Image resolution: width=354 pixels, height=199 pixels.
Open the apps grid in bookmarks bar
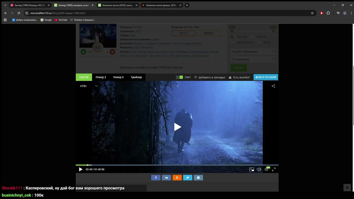(x=5, y=20)
